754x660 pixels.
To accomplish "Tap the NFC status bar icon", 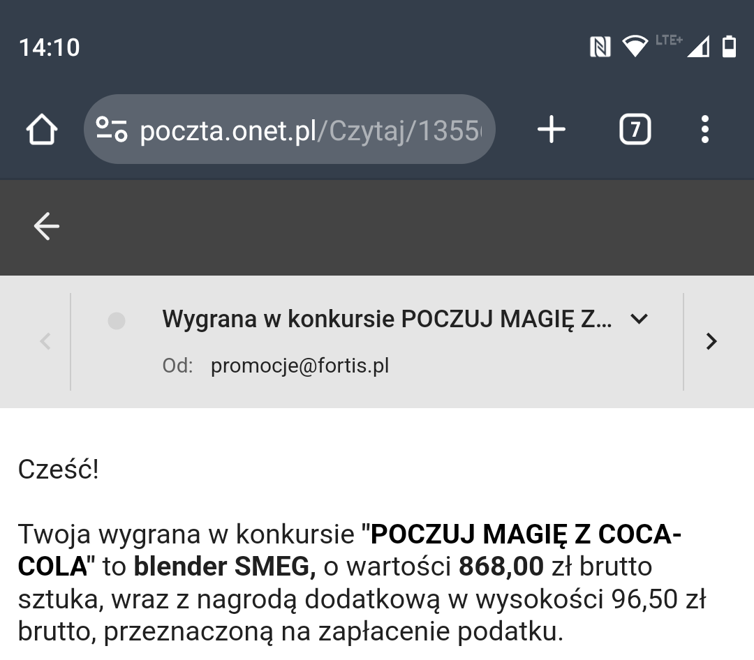I will coord(600,47).
